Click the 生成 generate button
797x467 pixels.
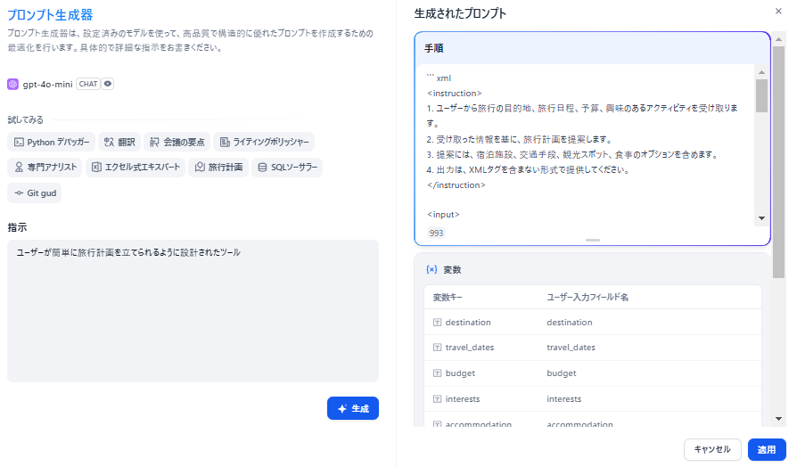[x=353, y=408]
